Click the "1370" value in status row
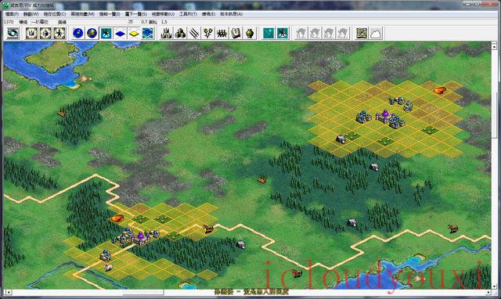The width and height of the screenshot is (501, 299). coord(9,22)
